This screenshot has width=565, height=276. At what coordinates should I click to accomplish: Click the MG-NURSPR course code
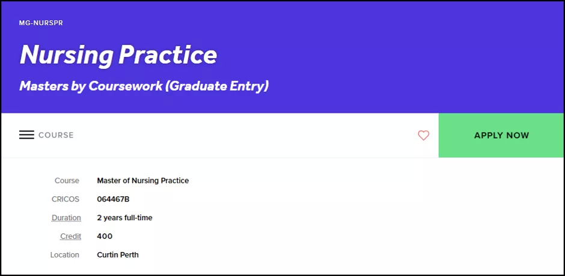[x=41, y=23]
